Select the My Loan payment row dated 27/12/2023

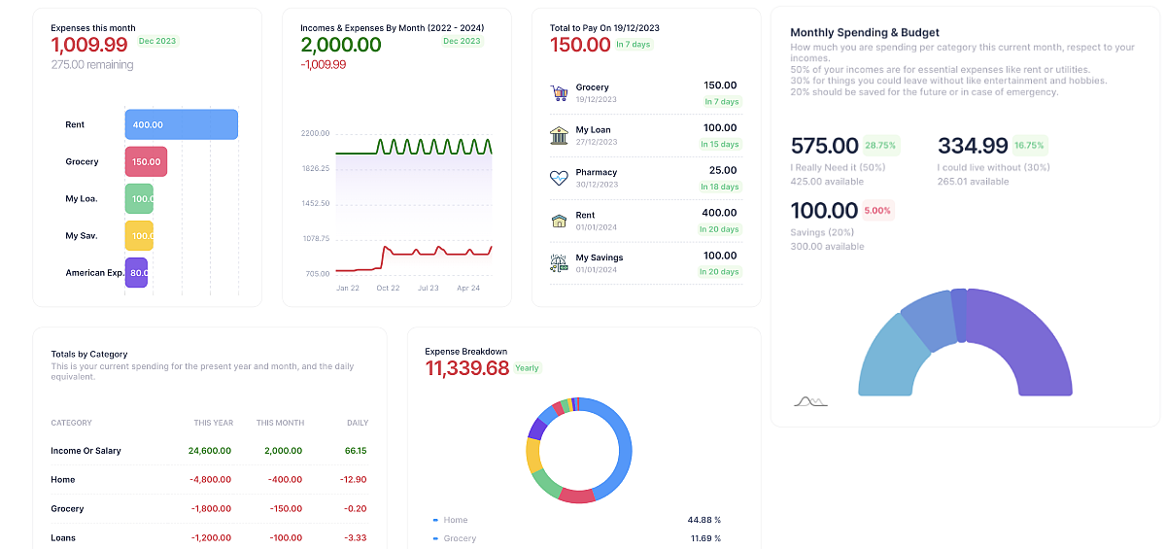[x=645, y=135]
